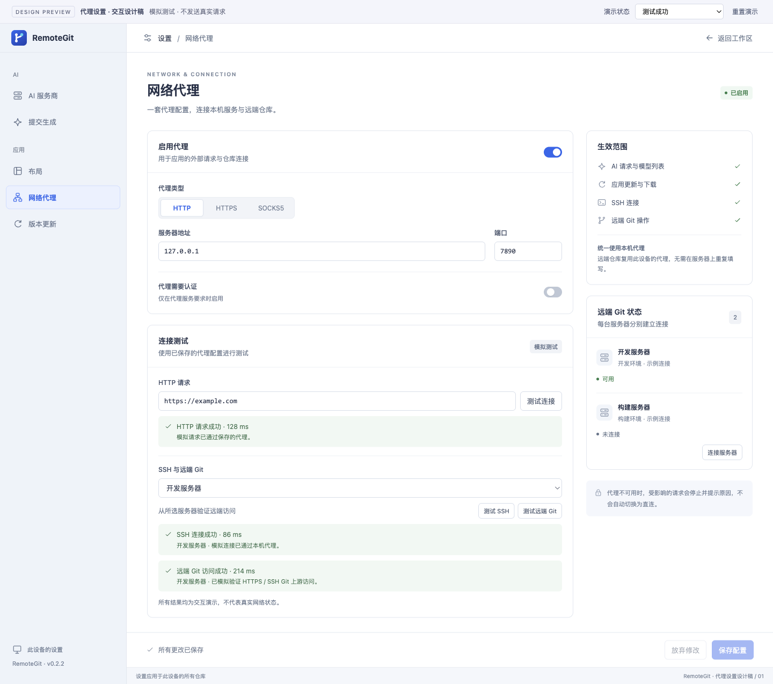The height and width of the screenshot is (684, 773).
Task: Click 统一使用本机代理 heading
Action: click(621, 248)
